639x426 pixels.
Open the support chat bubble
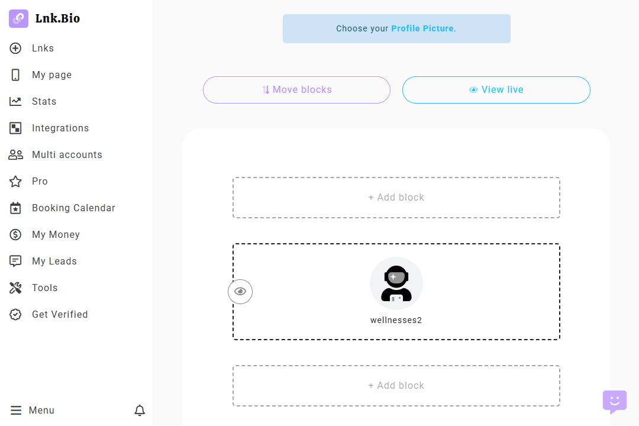pos(614,401)
